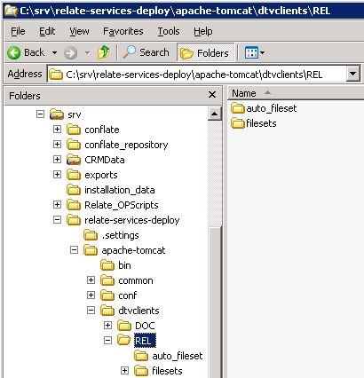364x378 pixels.
Task: Click the window title bar folder icon
Action: click(11, 11)
